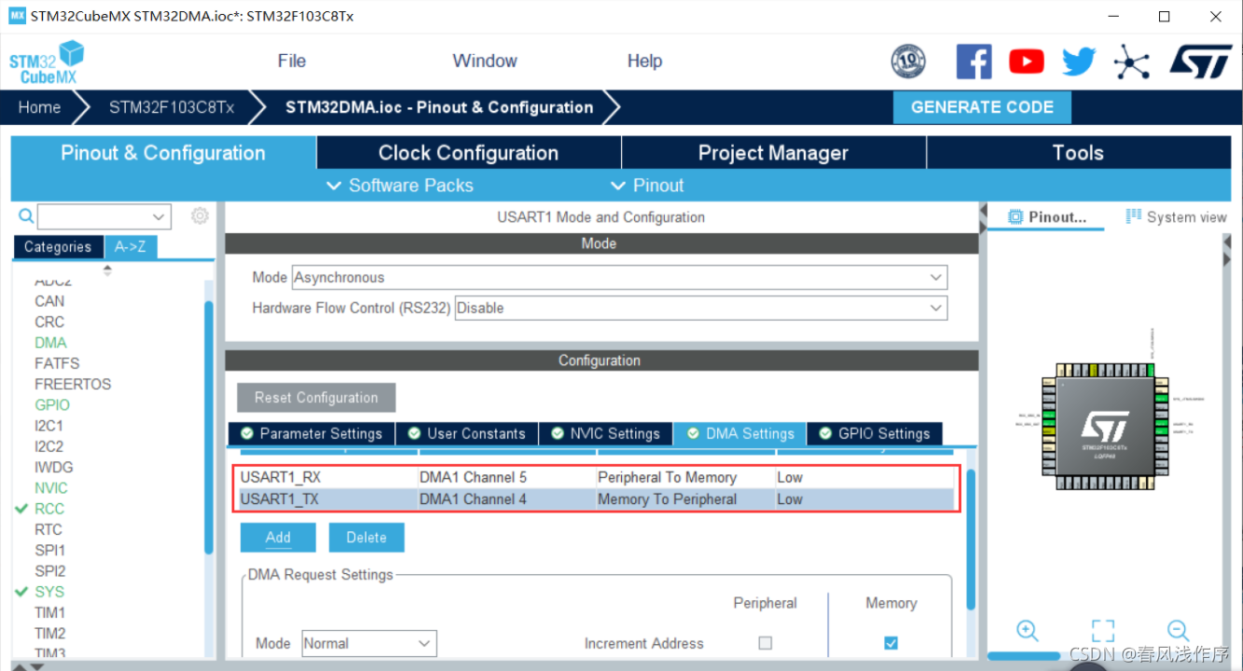This screenshot has width=1243, height=671.
Task: Switch to the Tools tab
Action: click(1079, 153)
